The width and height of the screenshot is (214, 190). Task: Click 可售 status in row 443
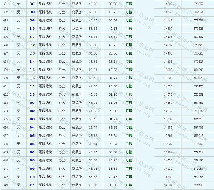[128, 185]
